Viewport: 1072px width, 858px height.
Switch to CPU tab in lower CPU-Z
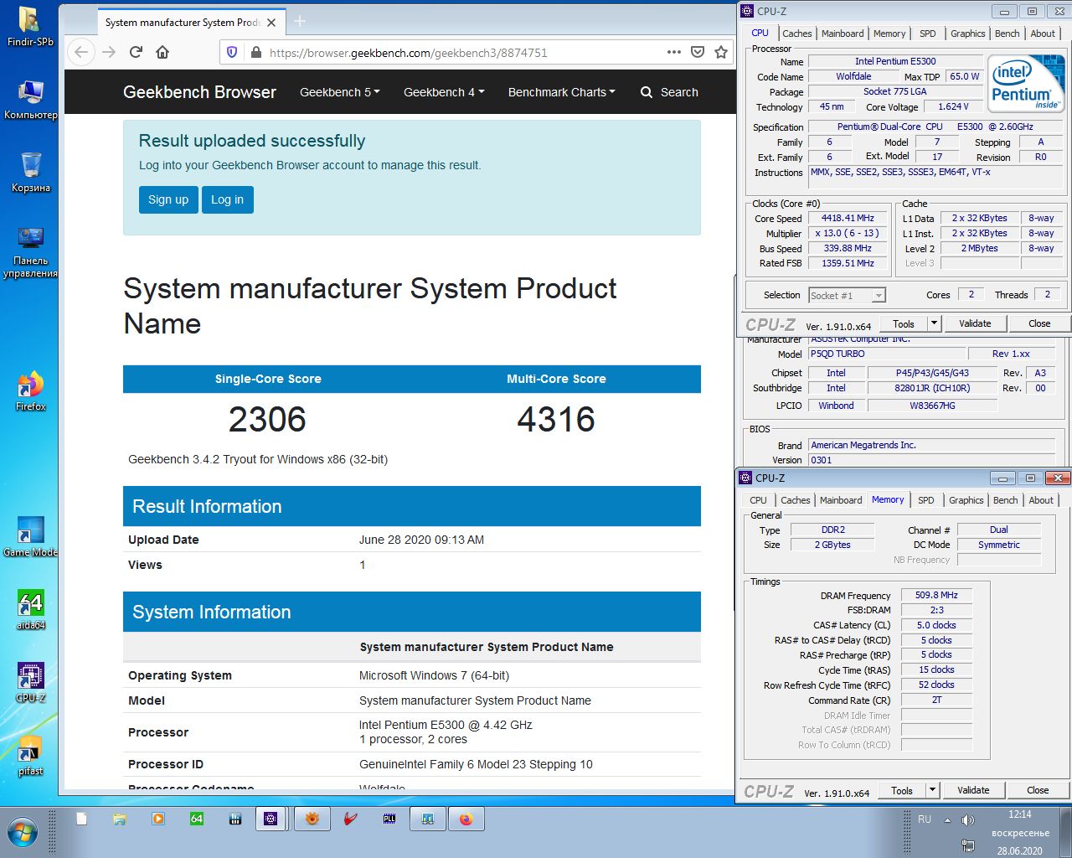(x=758, y=500)
